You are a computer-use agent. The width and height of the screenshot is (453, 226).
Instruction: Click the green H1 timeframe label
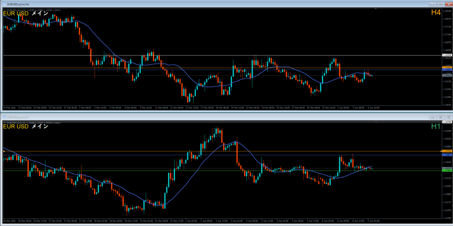click(x=435, y=126)
